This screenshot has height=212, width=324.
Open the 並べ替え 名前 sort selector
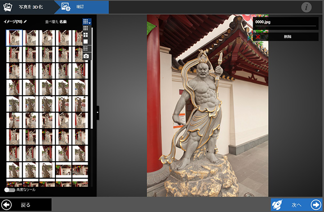point(56,22)
